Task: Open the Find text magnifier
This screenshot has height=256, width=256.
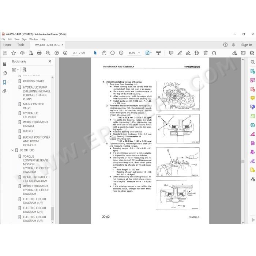Action: point(48,53)
